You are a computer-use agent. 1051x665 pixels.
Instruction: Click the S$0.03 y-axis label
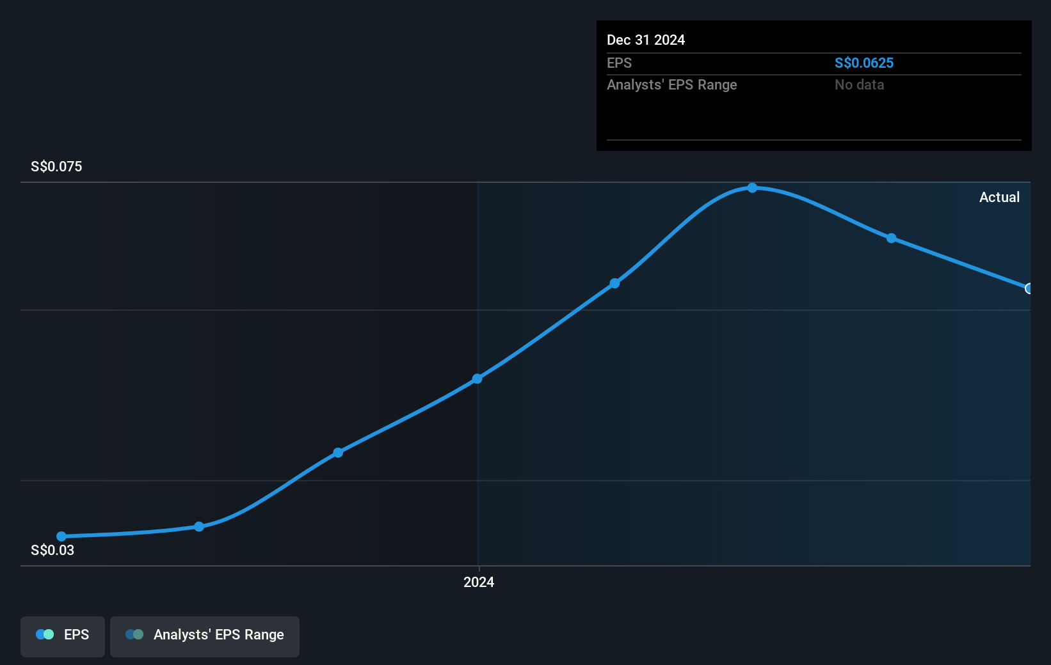pyautogui.click(x=52, y=550)
